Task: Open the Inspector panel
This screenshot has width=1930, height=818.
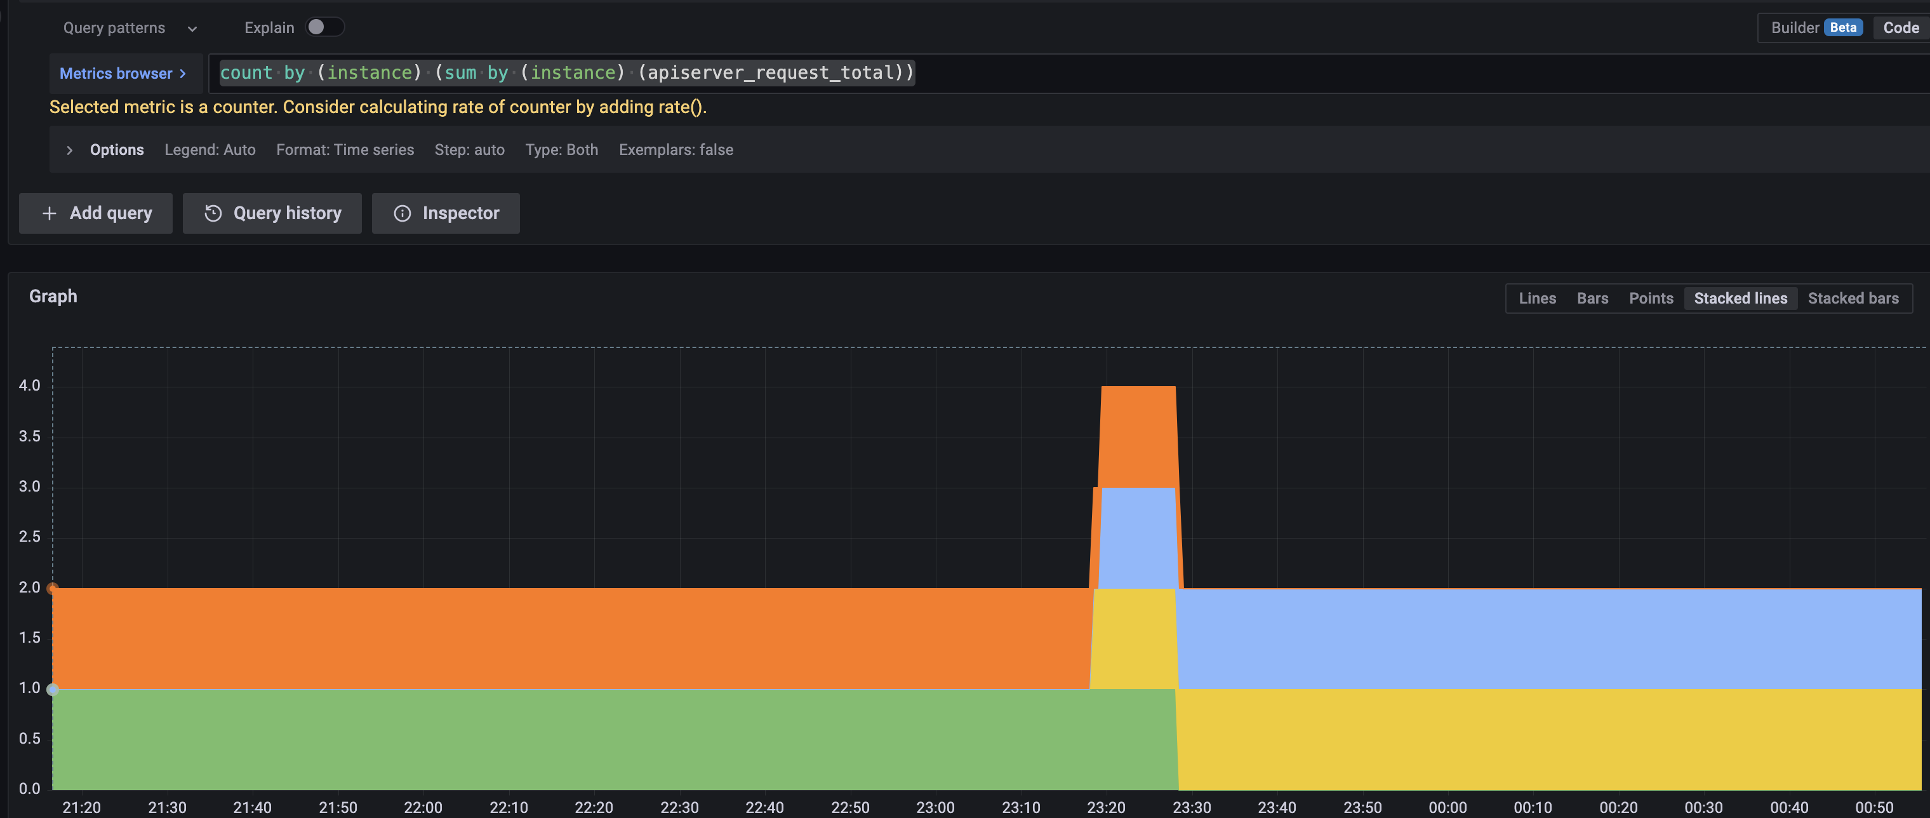Action: tap(445, 213)
